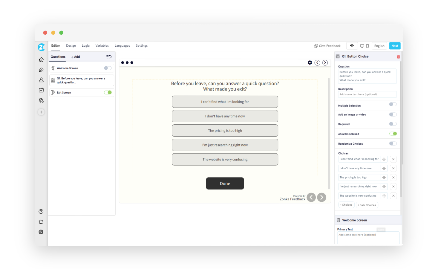Open the contacts person icon
The height and width of the screenshot is (269, 438).
(x=41, y=80)
